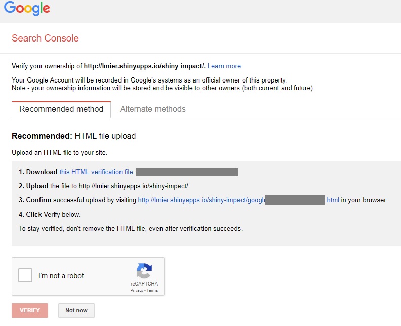Open the Search Console heading link
Viewport: 401px width, 326px height.
point(45,38)
